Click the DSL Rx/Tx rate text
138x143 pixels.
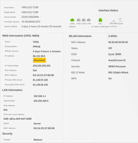[x=100, y=27]
